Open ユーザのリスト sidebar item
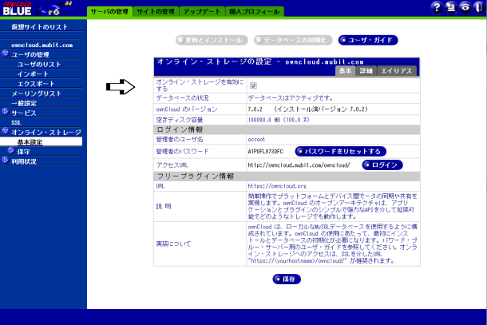This screenshot has width=487, height=325. [x=39, y=65]
